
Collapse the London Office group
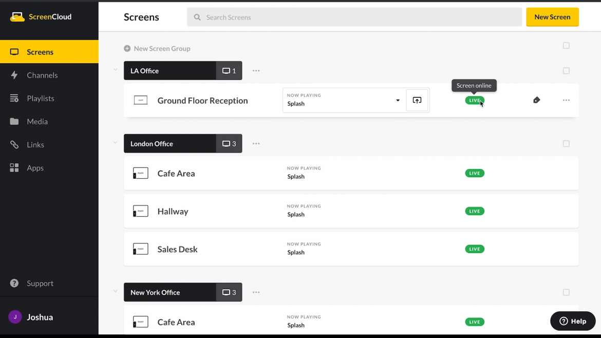115,143
